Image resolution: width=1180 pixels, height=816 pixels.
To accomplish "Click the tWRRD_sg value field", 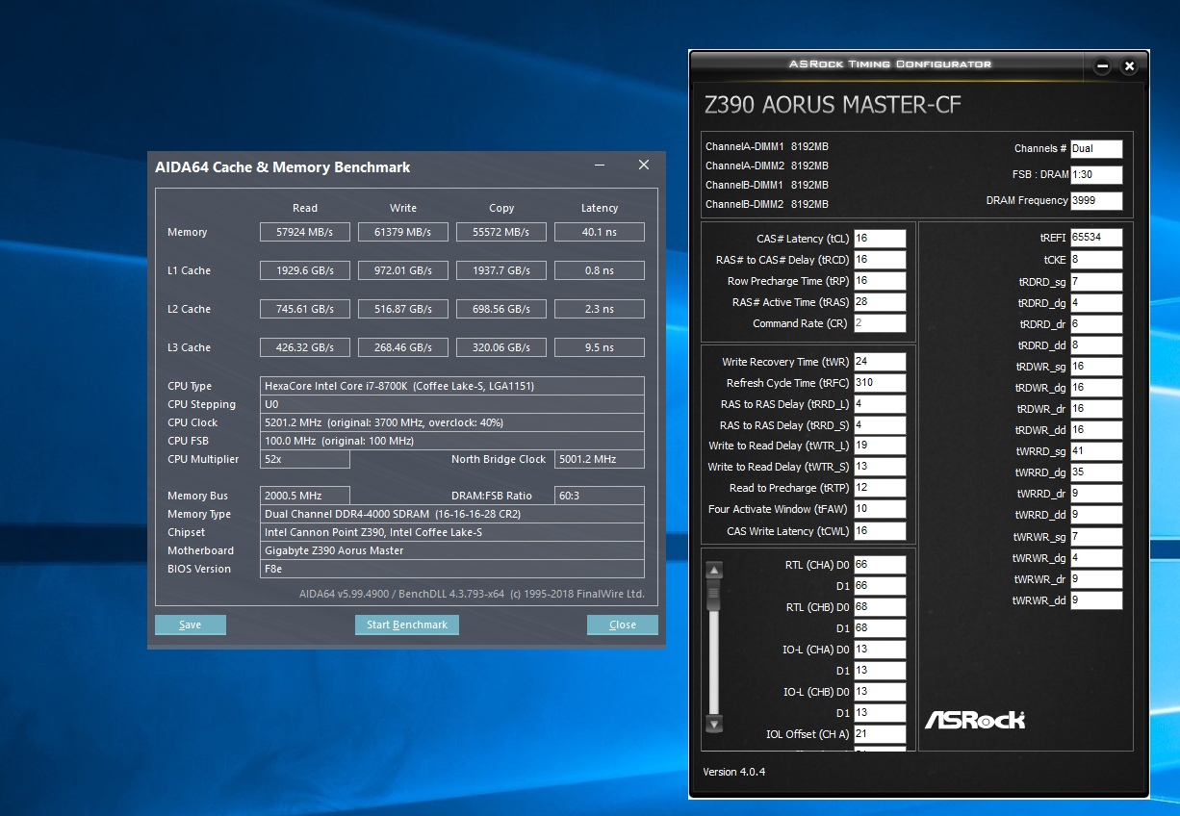I will pyautogui.click(x=1096, y=451).
